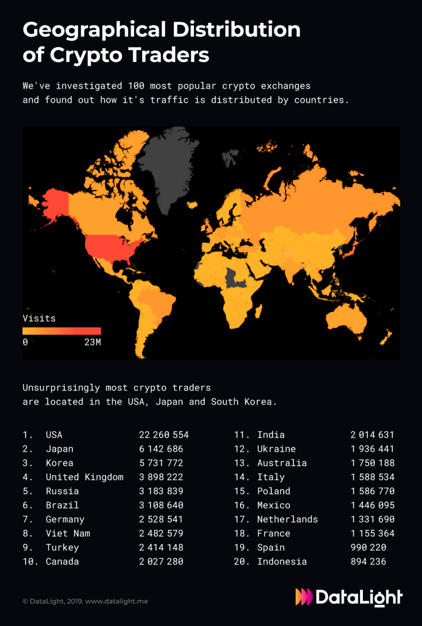Select the Indonesia entry at rank 20
422x626 pixels.
click(x=282, y=562)
